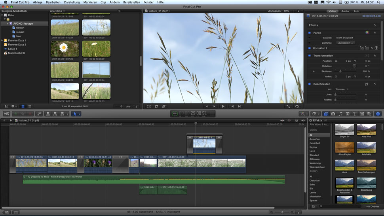Image resolution: width=384 pixels, height=216 pixels.
Task: Click the Auswählen button for Zielfarbe
Action: pyautogui.click(x=345, y=43)
